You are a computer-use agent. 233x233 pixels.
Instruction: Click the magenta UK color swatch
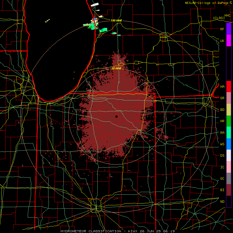(229, 41)
